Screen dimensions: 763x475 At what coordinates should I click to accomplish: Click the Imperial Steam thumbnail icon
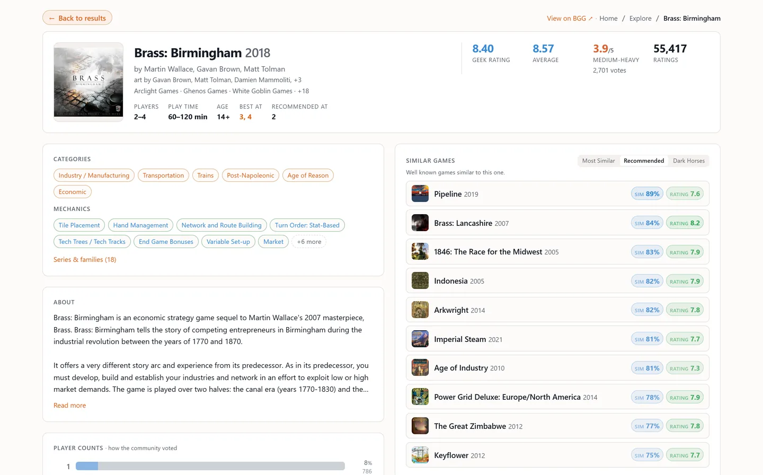point(420,339)
